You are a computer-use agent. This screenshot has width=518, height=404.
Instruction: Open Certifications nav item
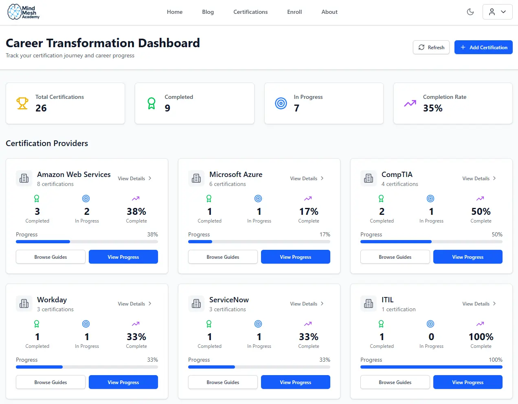250,12
